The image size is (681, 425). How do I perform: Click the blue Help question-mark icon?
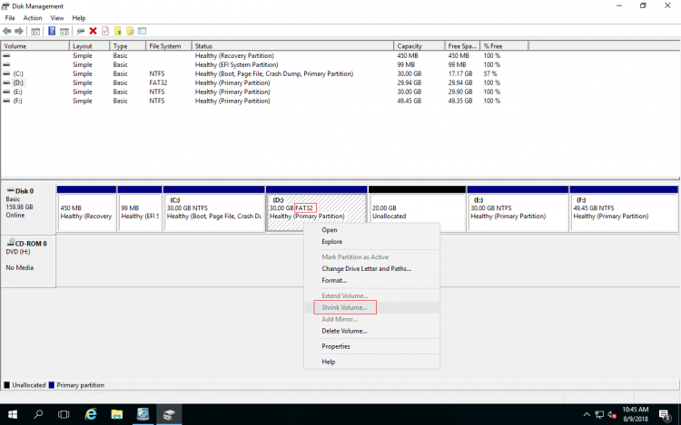[52, 31]
